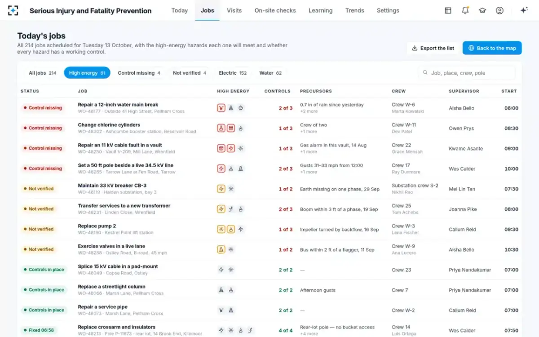Image resolution: width=539 pixels, height=337 pixels.
Task: Export the list of jobs
Action: tap(433, 48)
